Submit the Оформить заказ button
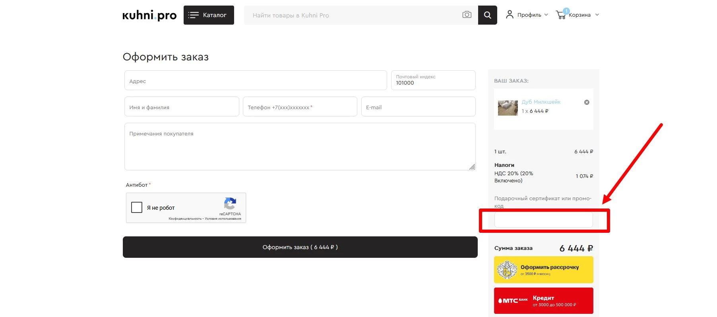This screenshot has height=317, width=717. pyautogui.click(x=300, y=247)
